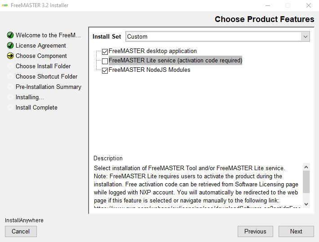Select the FreeMASTER Lite service tree item label
This screenshot has height=242, width=319.
pos(175,61)
